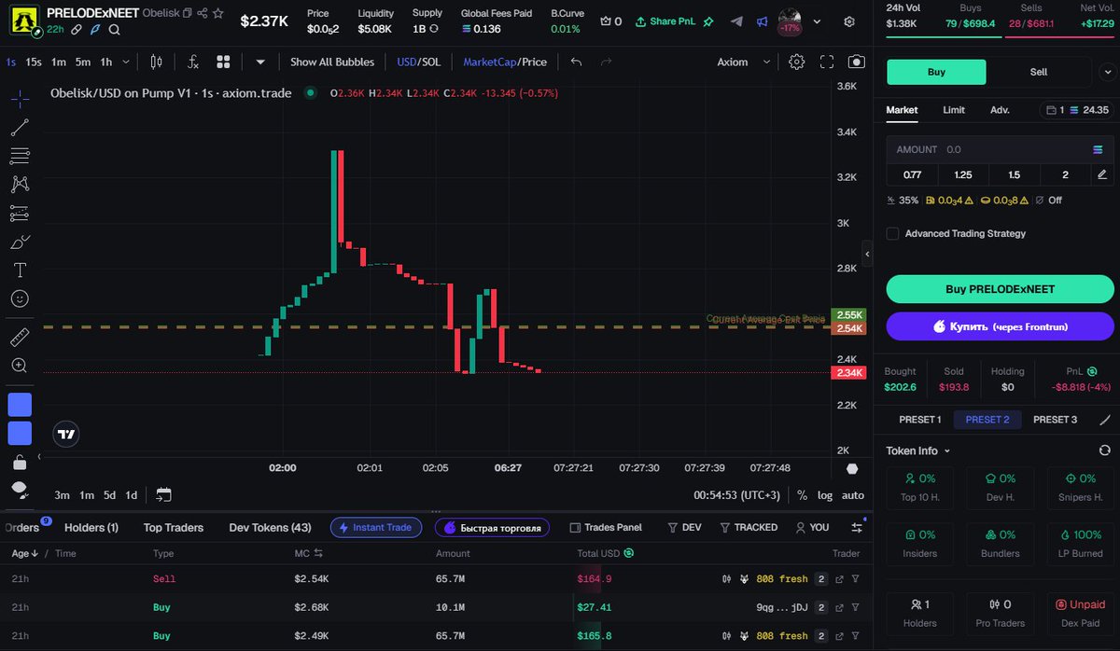Image resolution: width=1120 pixels, height=651 pixels.
Task: Filter trades by DEV
Action: click(684, 528)
